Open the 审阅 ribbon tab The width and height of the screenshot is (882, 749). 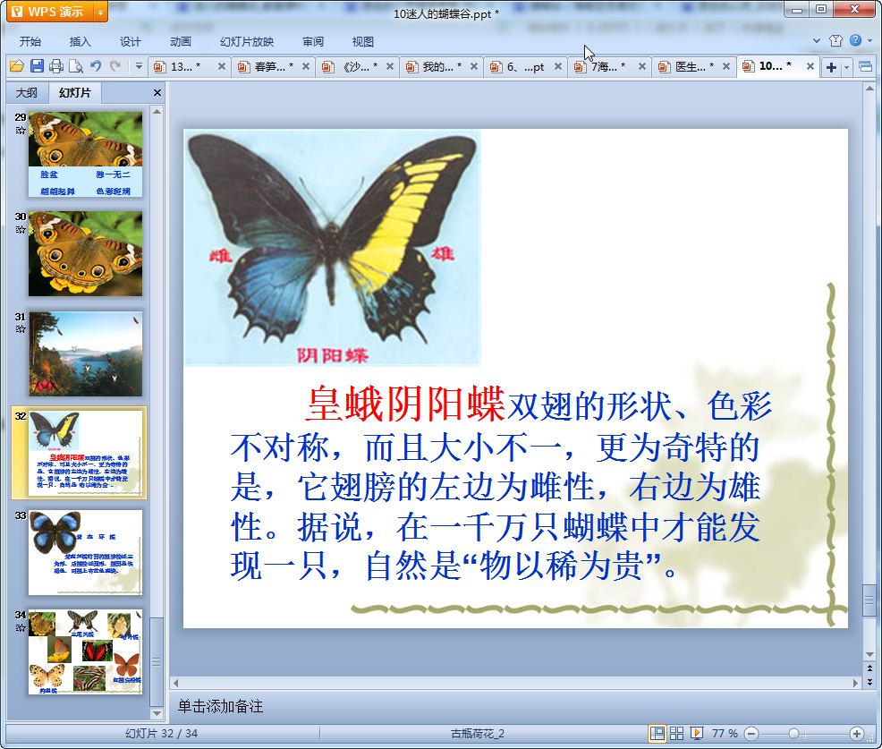click(x=313, y=42)
